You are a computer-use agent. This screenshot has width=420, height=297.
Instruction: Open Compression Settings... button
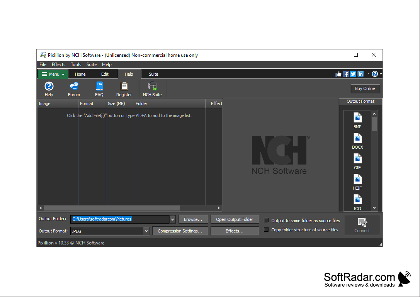180,231
